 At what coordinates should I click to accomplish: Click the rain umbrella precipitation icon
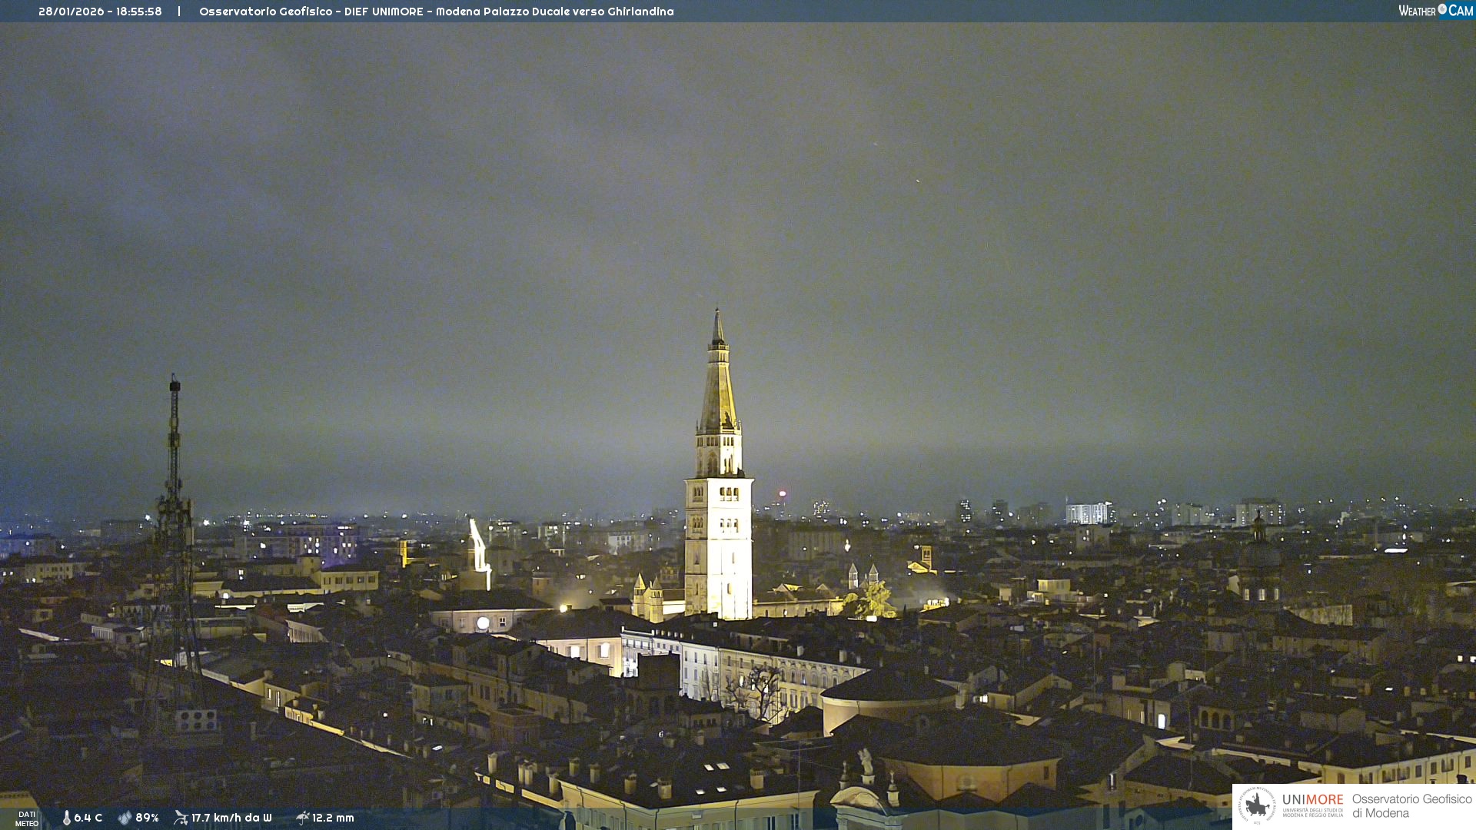pos(302,818)
